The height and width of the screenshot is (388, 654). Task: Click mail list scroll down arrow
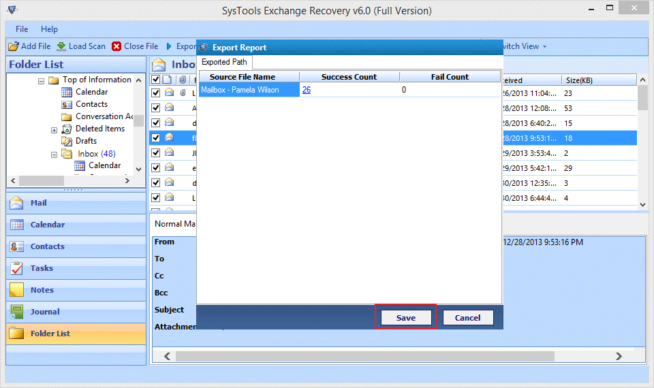(x=642, y=205)
